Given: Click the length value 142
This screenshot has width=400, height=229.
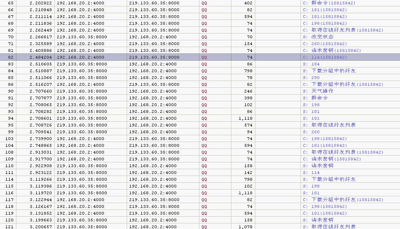Looking at the screenshot, I should 248,172.
